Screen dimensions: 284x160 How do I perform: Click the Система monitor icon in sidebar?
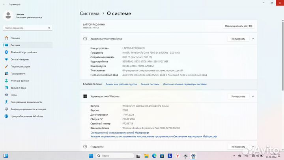point(6,45)
